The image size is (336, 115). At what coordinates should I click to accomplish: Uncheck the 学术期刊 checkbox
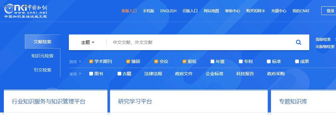point(91,61)
